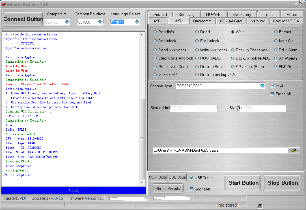Image resolution: width=306 pixels, height=210 pixels.
Task: Select the SPD tab
Action: pos(178,20)
